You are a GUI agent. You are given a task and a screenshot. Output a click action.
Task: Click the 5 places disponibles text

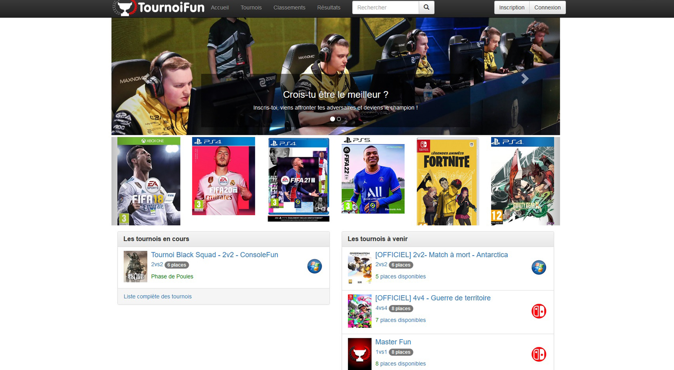pos(401,276)
